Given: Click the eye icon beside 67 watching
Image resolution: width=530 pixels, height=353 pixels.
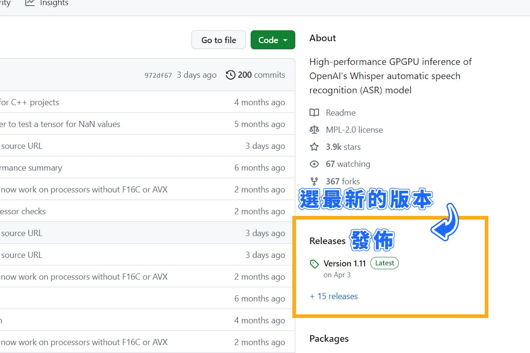Looking at the screenshot, I should tap(314, 164).
